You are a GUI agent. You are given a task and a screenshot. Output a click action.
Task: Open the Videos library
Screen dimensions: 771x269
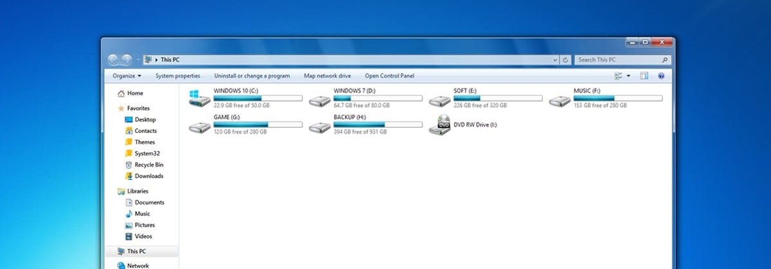(x=139, y=236)
